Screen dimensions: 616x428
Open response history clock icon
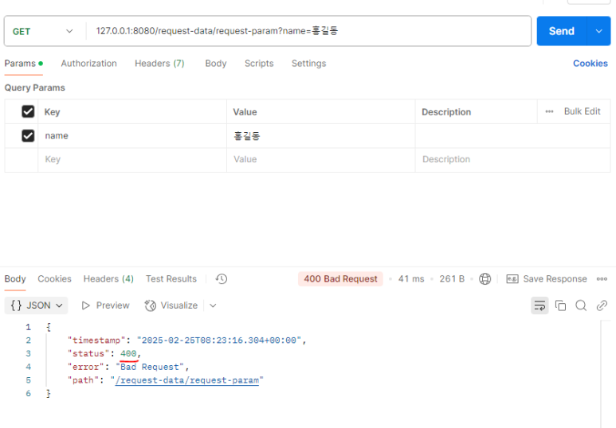tap(222, 279)
